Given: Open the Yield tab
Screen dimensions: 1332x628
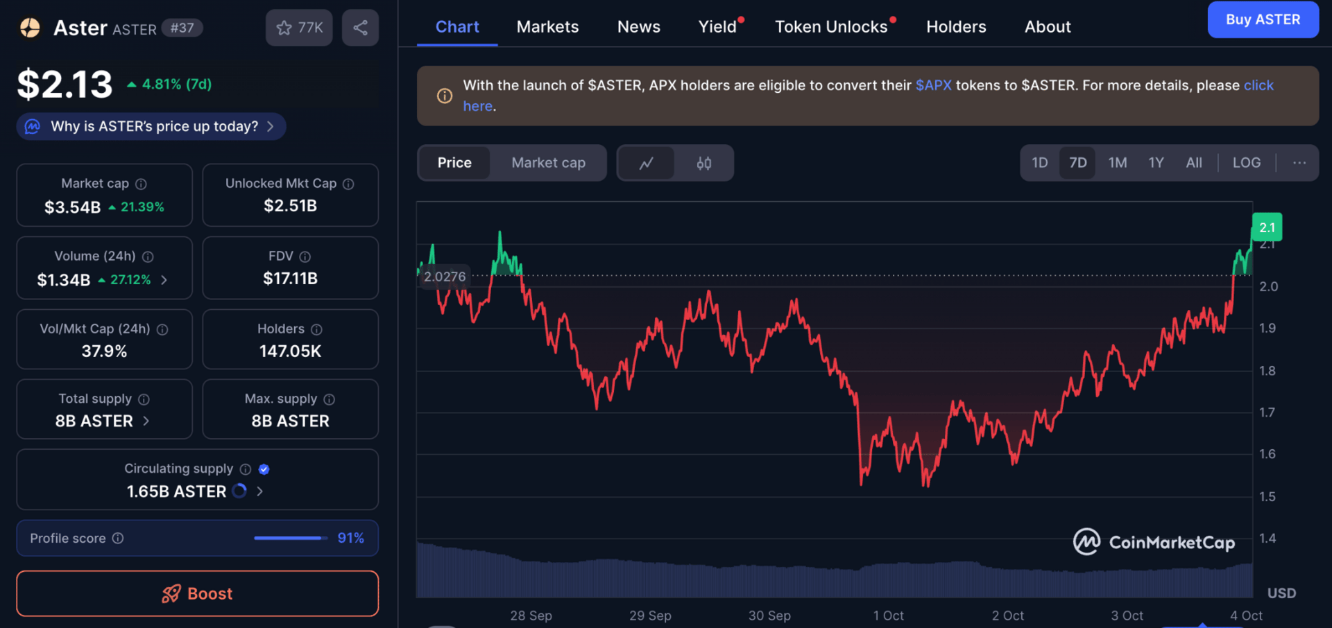Looking at the screenshot, I should tap(717, 27).
